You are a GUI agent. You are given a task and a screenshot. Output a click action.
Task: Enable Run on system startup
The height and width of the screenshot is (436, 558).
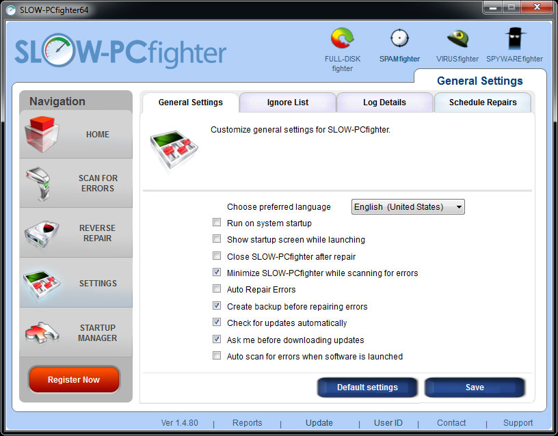217,222
